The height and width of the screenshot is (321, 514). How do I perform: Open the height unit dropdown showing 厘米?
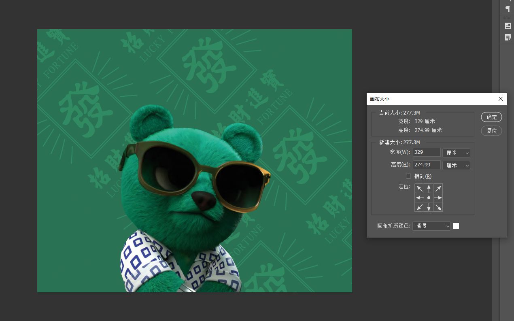click(x=456, y=165)
